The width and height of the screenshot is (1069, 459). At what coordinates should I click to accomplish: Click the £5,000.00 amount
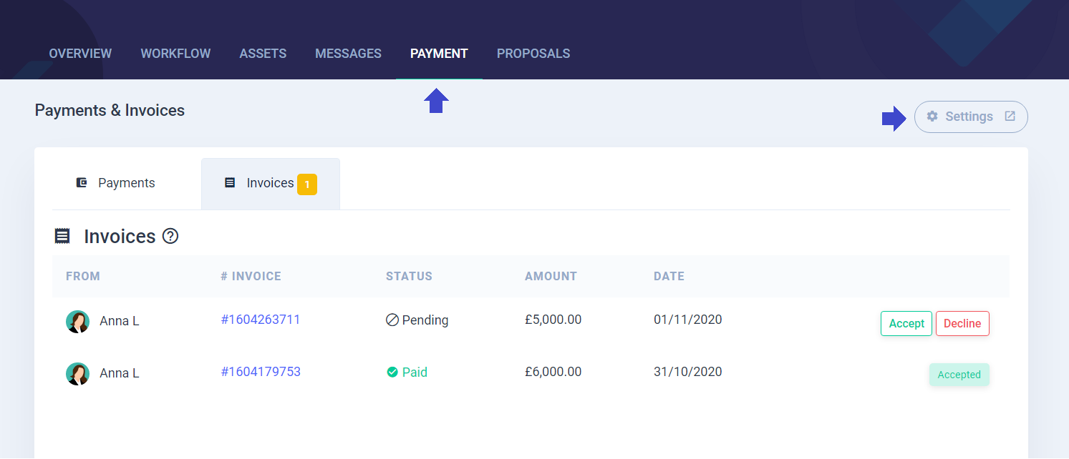coord(553,320)
